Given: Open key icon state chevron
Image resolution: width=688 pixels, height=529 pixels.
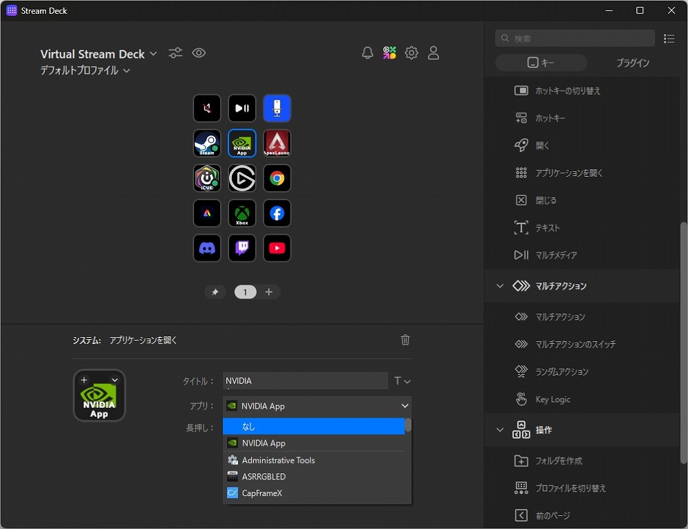Looking at the screenshot, I should point(115,380).
